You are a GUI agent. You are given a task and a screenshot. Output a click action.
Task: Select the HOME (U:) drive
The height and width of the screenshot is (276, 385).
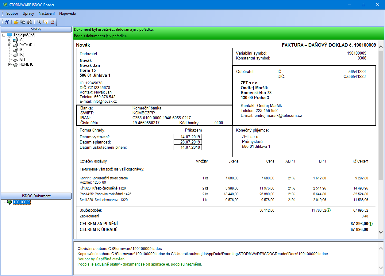pyautogui.click(x=28, y=64)
